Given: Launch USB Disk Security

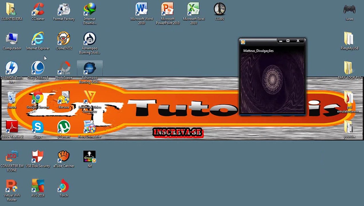Looking at the screenshot, I should coord(38,159).
